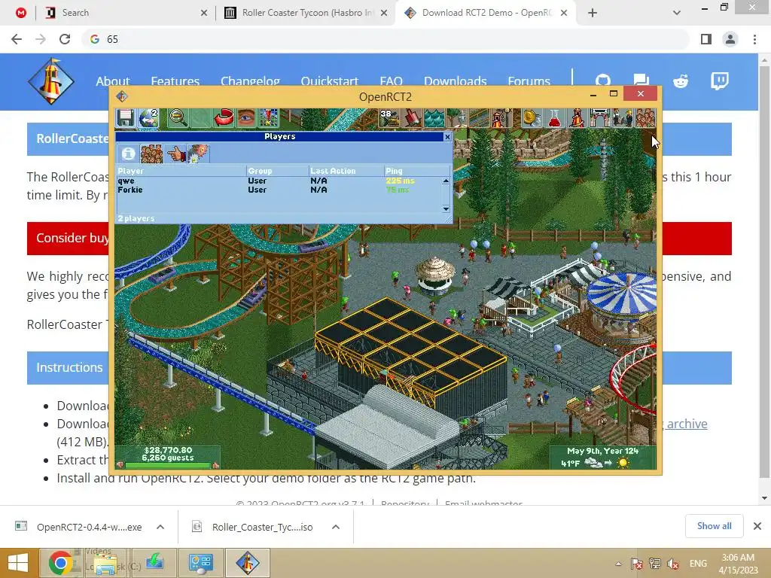Click the OpenRCT2 site logo
The height and width of the screenshot is (578, 771).
[x=50, y=81]
